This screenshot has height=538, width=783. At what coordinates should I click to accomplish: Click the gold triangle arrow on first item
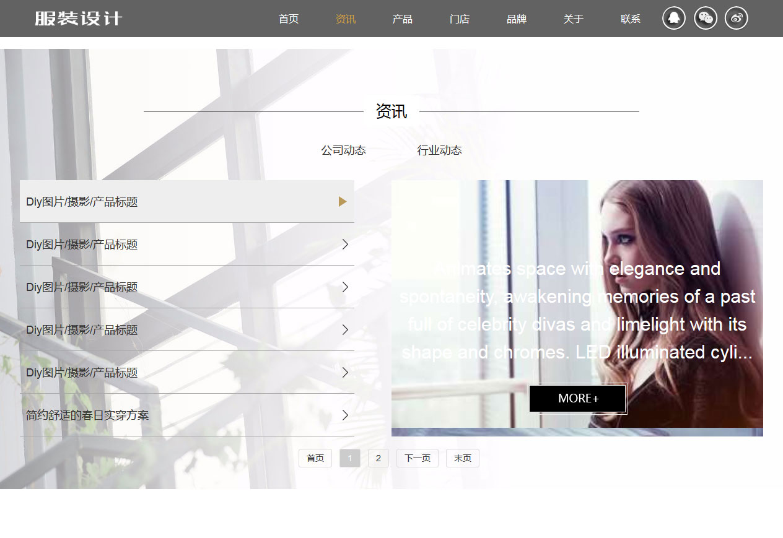point(343,201)
